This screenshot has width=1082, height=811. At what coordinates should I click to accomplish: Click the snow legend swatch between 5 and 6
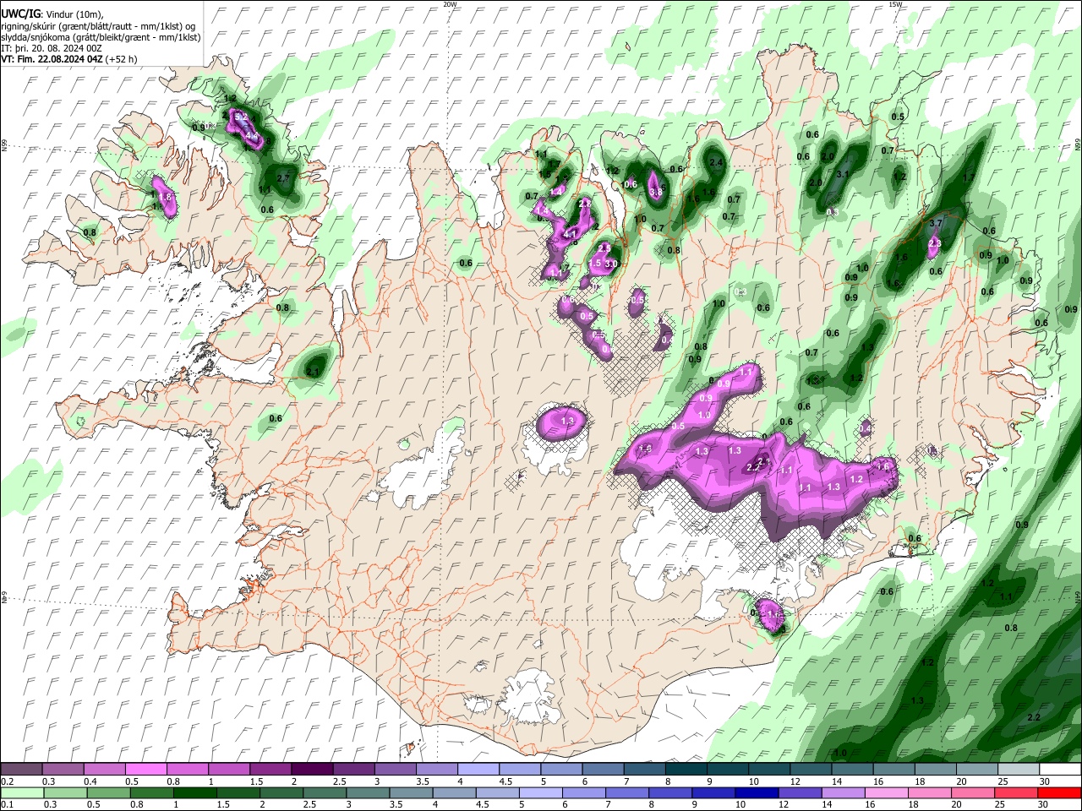560,770
